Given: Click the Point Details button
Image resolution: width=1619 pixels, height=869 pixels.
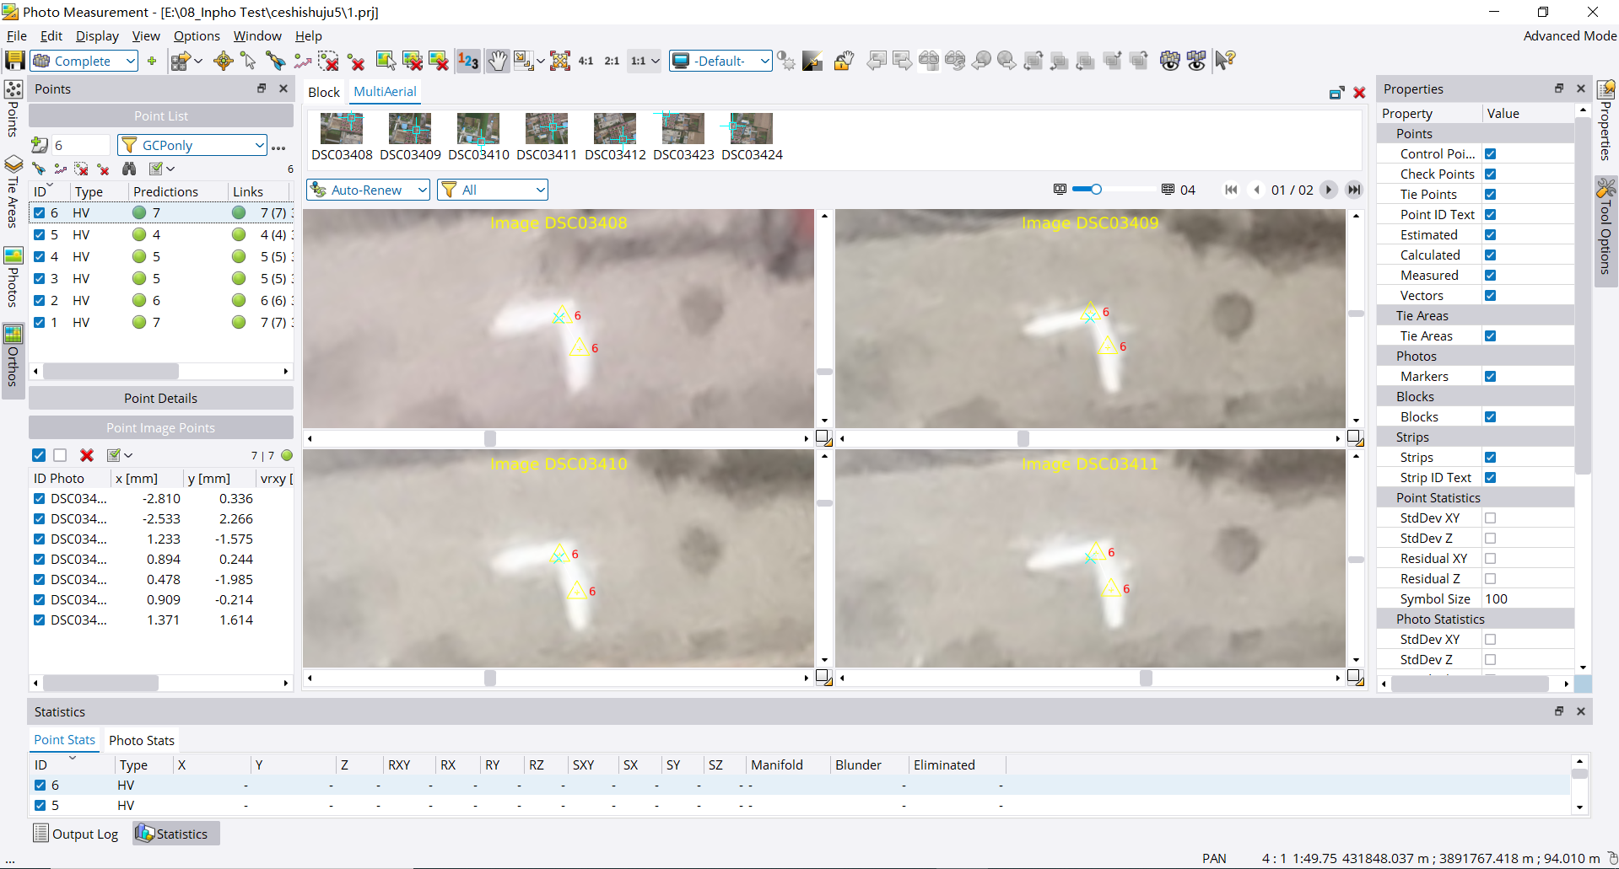Looking at the screenshot, I should pos(160,399).
